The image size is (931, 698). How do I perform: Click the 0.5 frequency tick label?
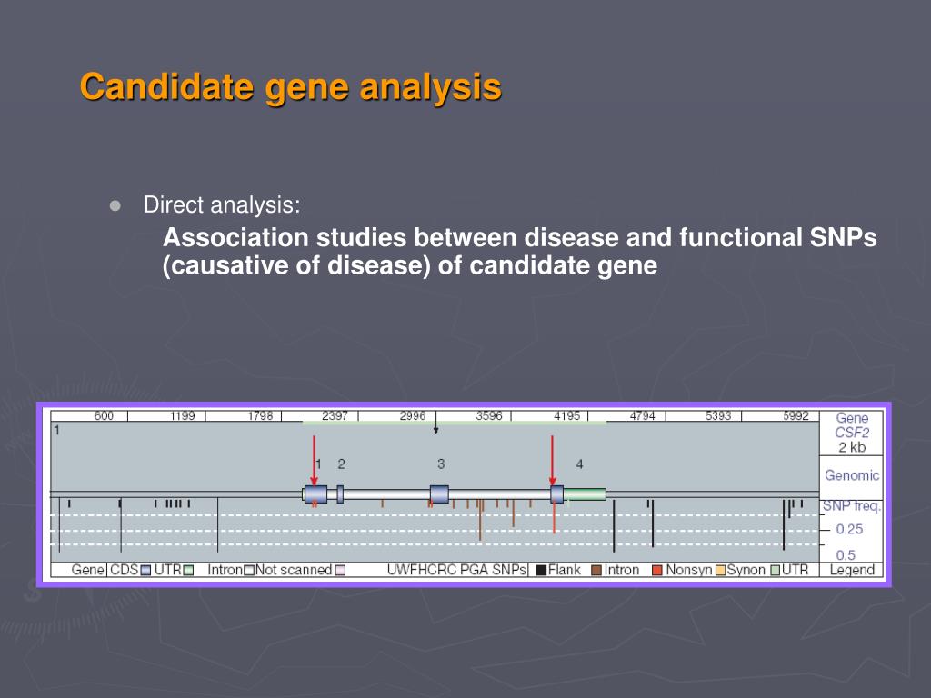[x=846, y=555]
